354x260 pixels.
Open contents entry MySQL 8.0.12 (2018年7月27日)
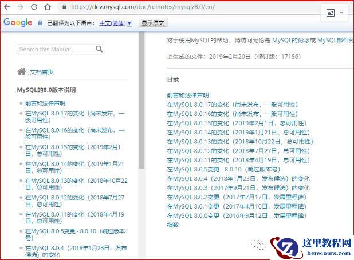tap(238, 151)
